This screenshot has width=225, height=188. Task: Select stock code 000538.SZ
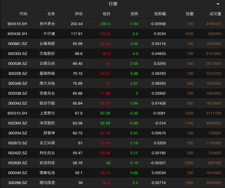[17, 63]
